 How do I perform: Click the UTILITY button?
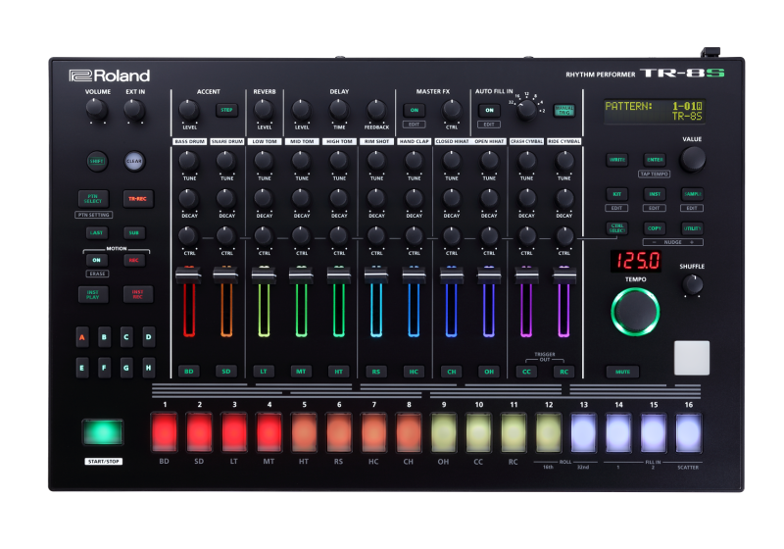(x=693, y=228)
